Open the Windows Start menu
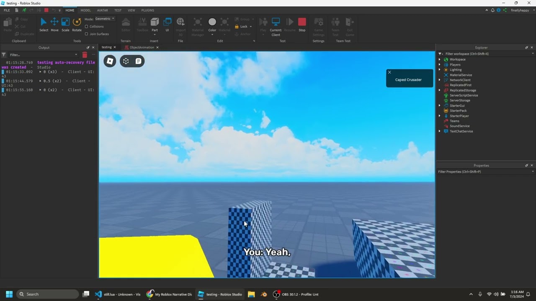The width and height of the screenshot is (536, 301). tap(9, 294)
